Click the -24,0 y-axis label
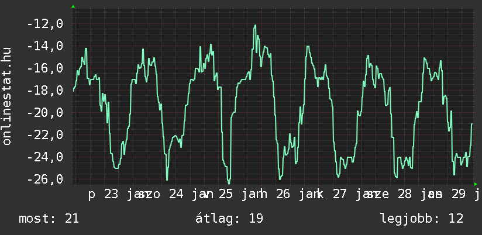 pos(44,157)
